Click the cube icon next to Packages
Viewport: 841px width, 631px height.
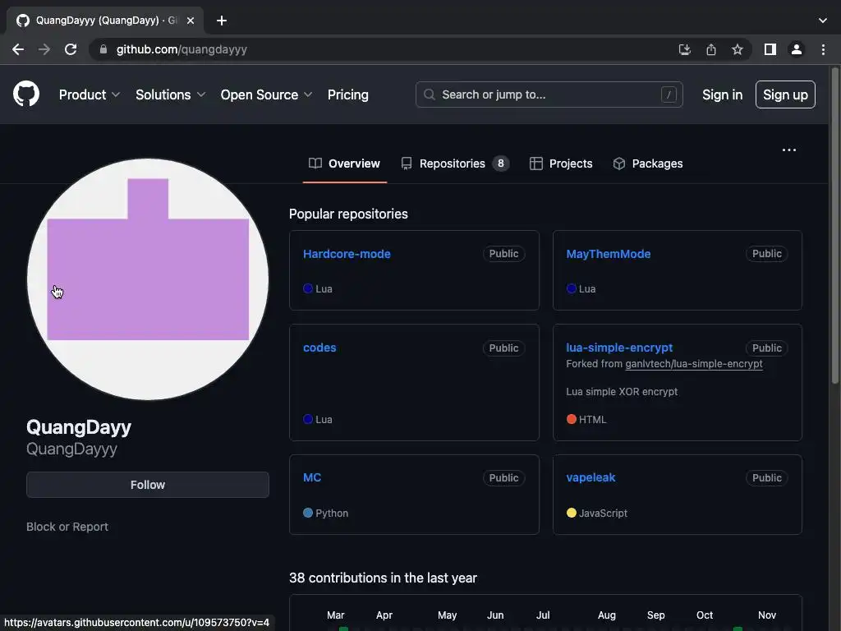click(x=619, y=164)
